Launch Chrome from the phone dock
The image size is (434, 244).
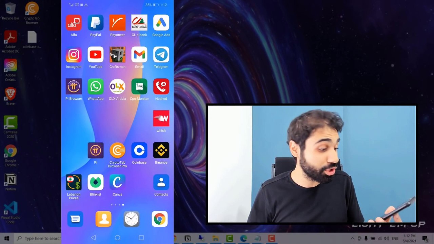tap(160, 219)
